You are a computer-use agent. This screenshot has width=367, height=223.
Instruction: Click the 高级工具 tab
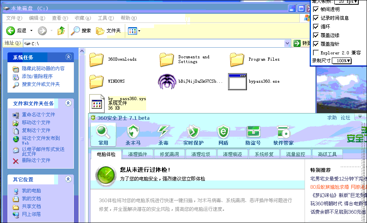(x=327, y=154)
